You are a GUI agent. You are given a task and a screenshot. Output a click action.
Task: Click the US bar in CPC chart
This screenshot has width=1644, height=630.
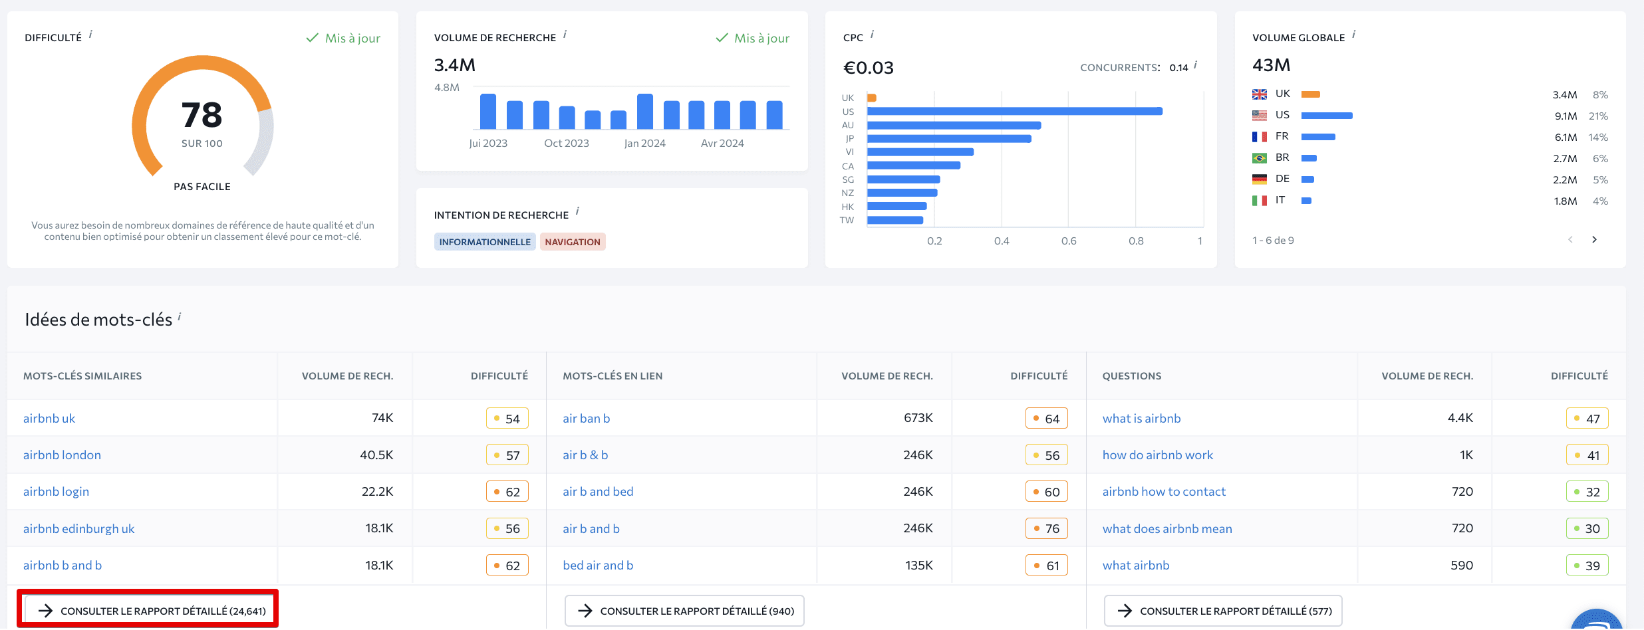click(1014, 112)
